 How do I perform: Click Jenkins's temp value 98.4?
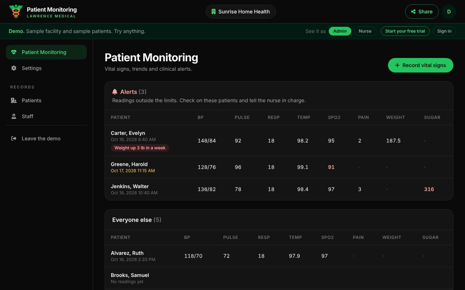tap(303, 189)
